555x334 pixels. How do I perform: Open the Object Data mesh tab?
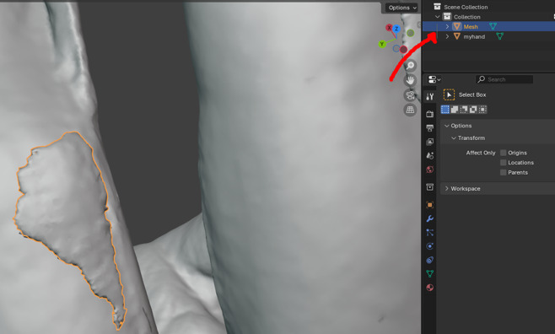click(429, 273)
